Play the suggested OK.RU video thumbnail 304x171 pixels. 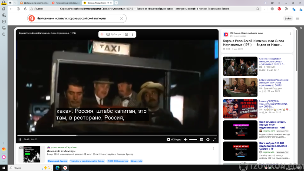[240, 88]
